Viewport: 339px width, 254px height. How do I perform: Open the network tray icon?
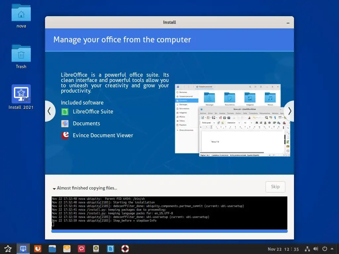tap(307, 249)
